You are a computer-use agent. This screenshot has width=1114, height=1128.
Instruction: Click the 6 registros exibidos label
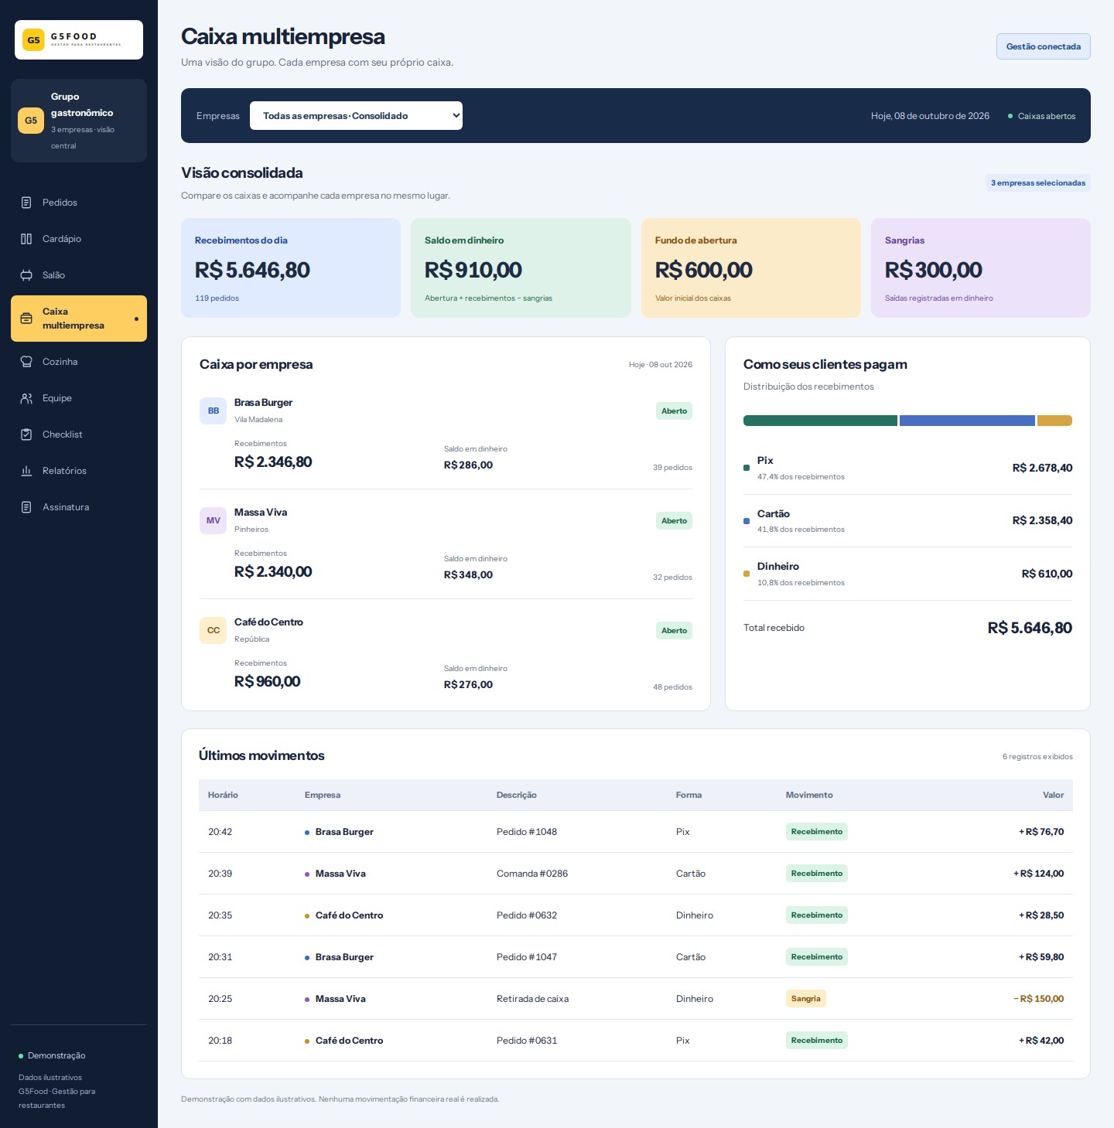tap(1037, 757)
